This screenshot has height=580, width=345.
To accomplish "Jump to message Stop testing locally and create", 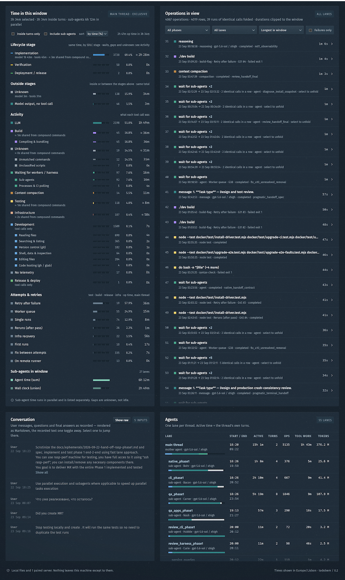I will [x=80, y=530].
